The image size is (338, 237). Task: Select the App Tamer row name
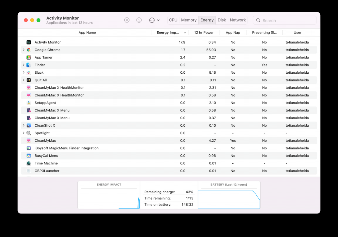tap(44, 58)
